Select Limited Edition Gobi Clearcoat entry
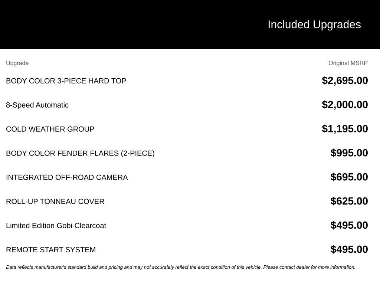The width and height of the screenshot is (380, 285). (56, 226)
